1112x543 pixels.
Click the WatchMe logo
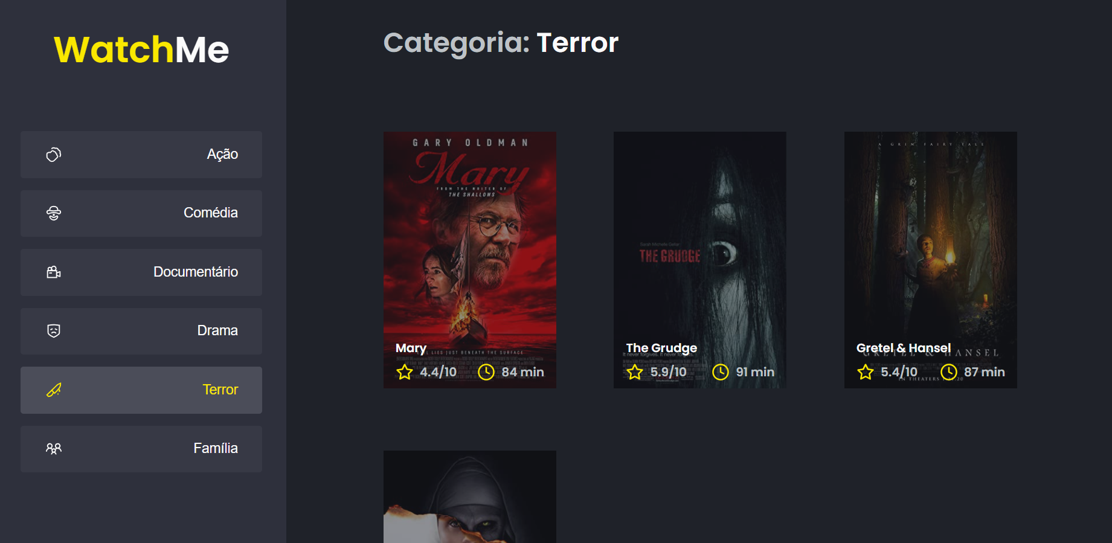141,50
